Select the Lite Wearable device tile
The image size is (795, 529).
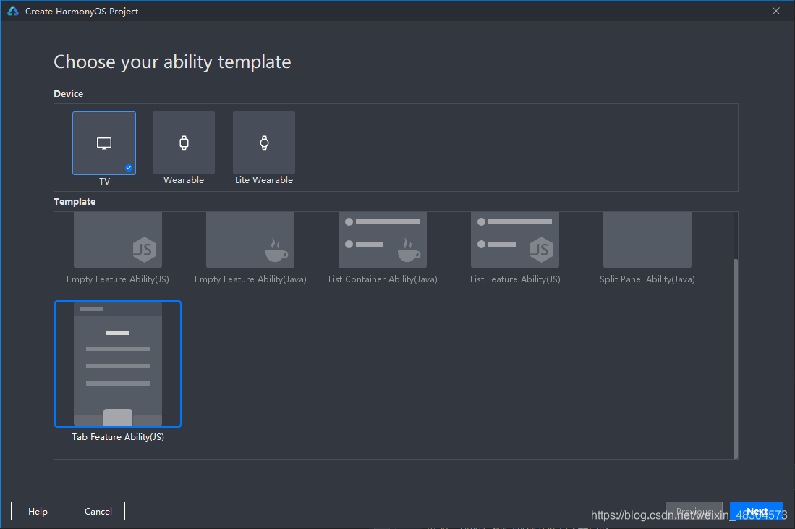[263, 143]
